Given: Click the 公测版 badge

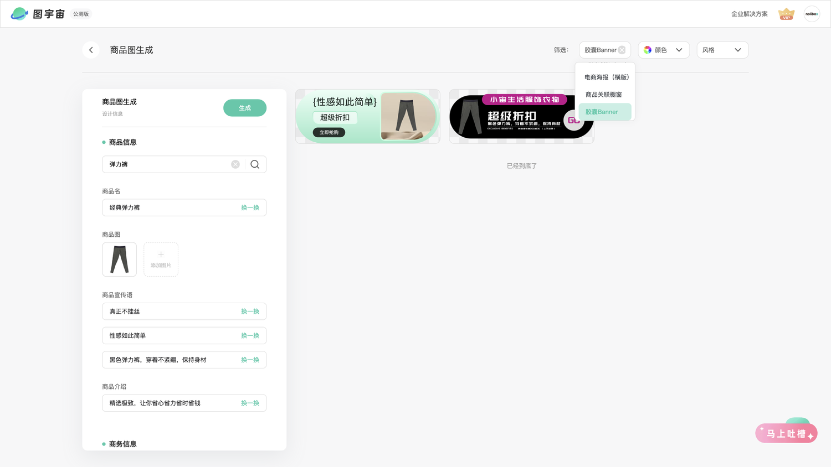Looking at the screenshot, I should pyautogui.click(x=81, y=14).
